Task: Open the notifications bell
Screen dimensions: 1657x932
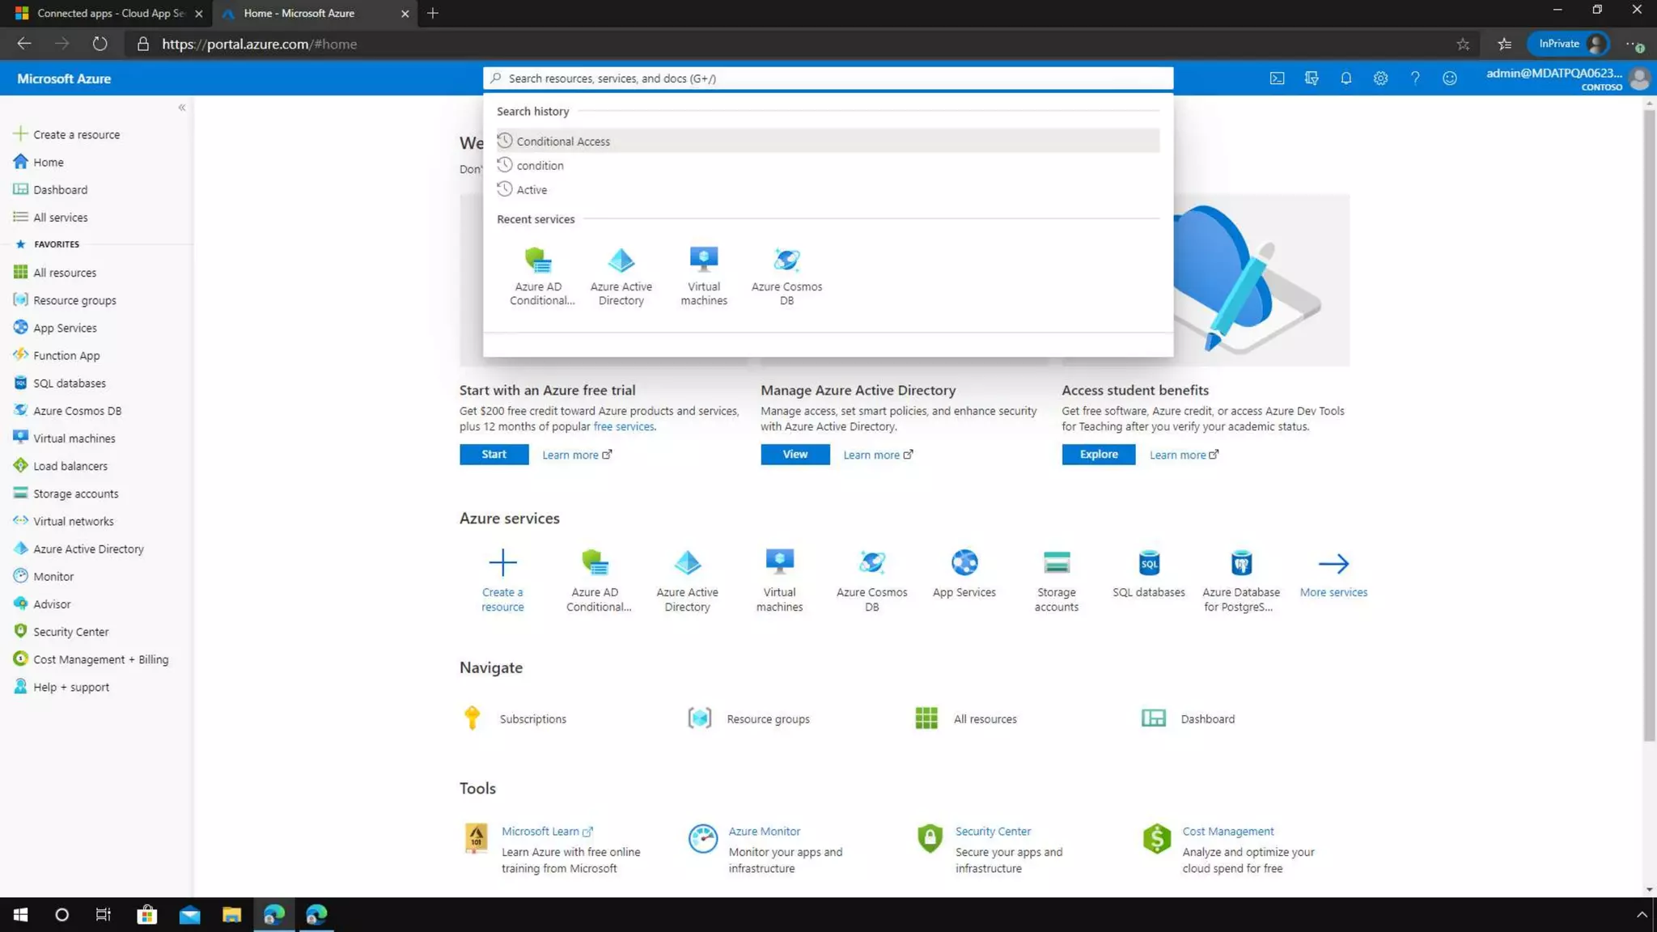Action: (1346, 78)
